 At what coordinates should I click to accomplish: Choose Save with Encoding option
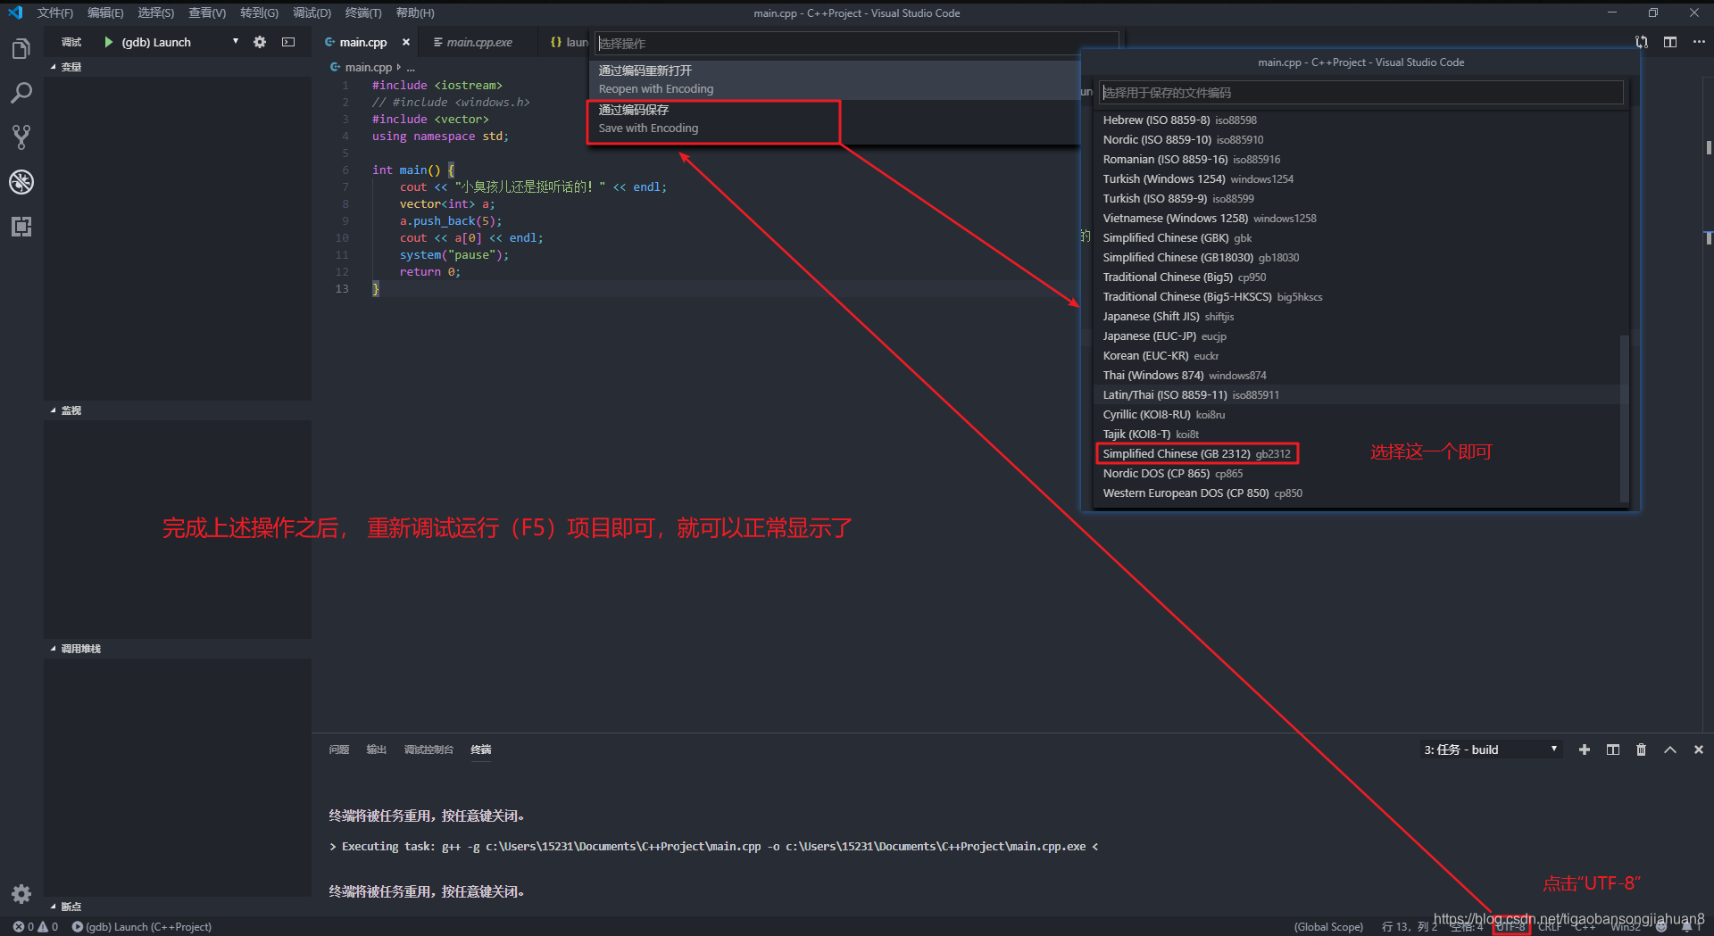834,119
